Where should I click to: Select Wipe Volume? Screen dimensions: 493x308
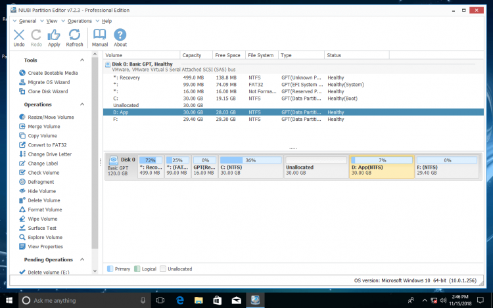[x=38, y=219]
